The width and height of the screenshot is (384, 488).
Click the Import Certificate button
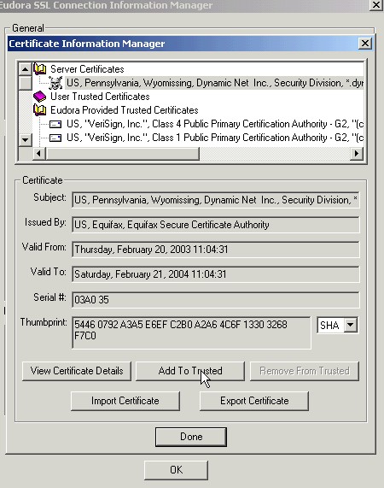point(125,401)
